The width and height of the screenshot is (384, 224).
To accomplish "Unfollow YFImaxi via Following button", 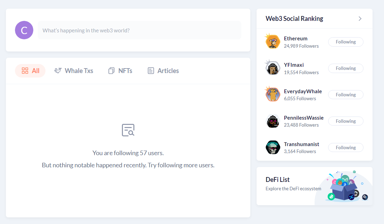I will click(x=345, y=69).
